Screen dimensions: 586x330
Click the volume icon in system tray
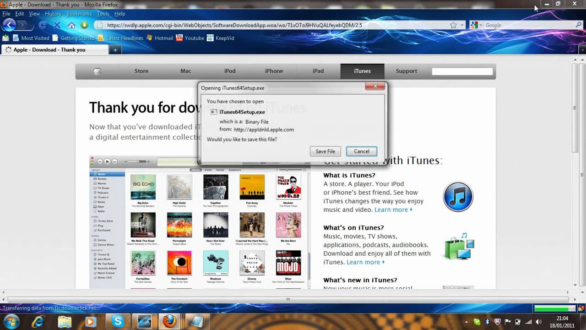pos(538,322)
